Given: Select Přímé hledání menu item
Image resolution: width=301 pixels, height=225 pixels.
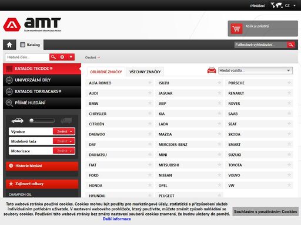Looking at the screenshot, I should pyautogui.click(x=42, y=103).
